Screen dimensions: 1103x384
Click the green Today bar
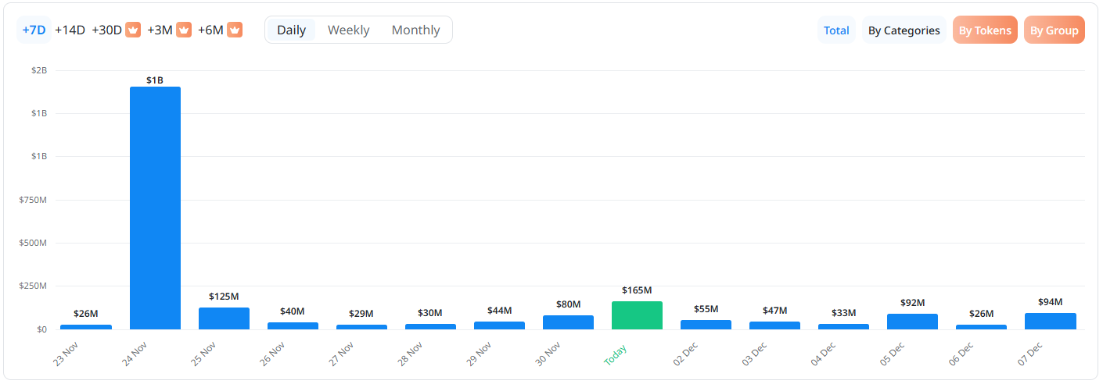[637, 315]
